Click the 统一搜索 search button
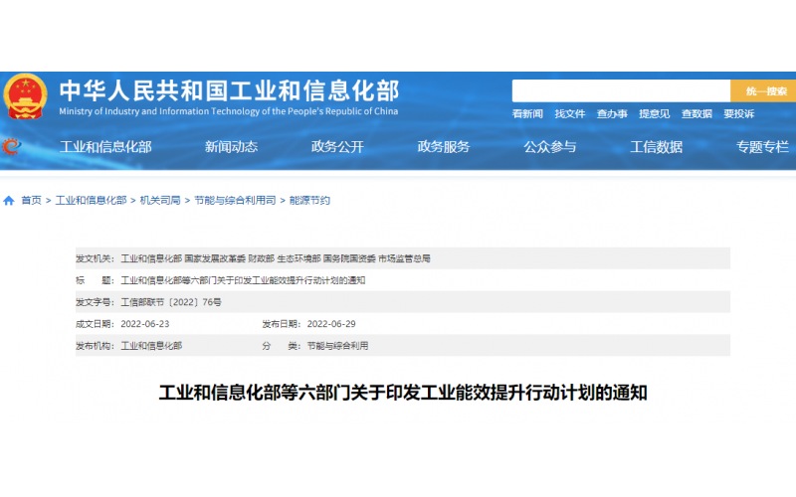 (x=763, y=90)
